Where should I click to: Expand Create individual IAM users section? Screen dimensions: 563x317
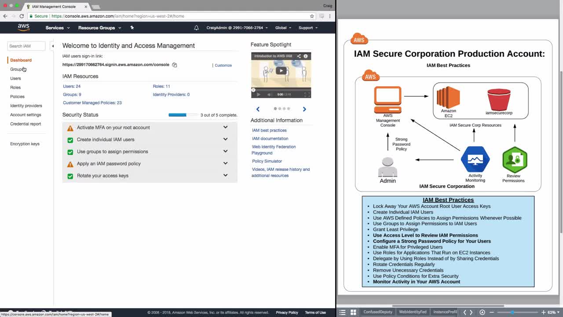pos(225,139)
